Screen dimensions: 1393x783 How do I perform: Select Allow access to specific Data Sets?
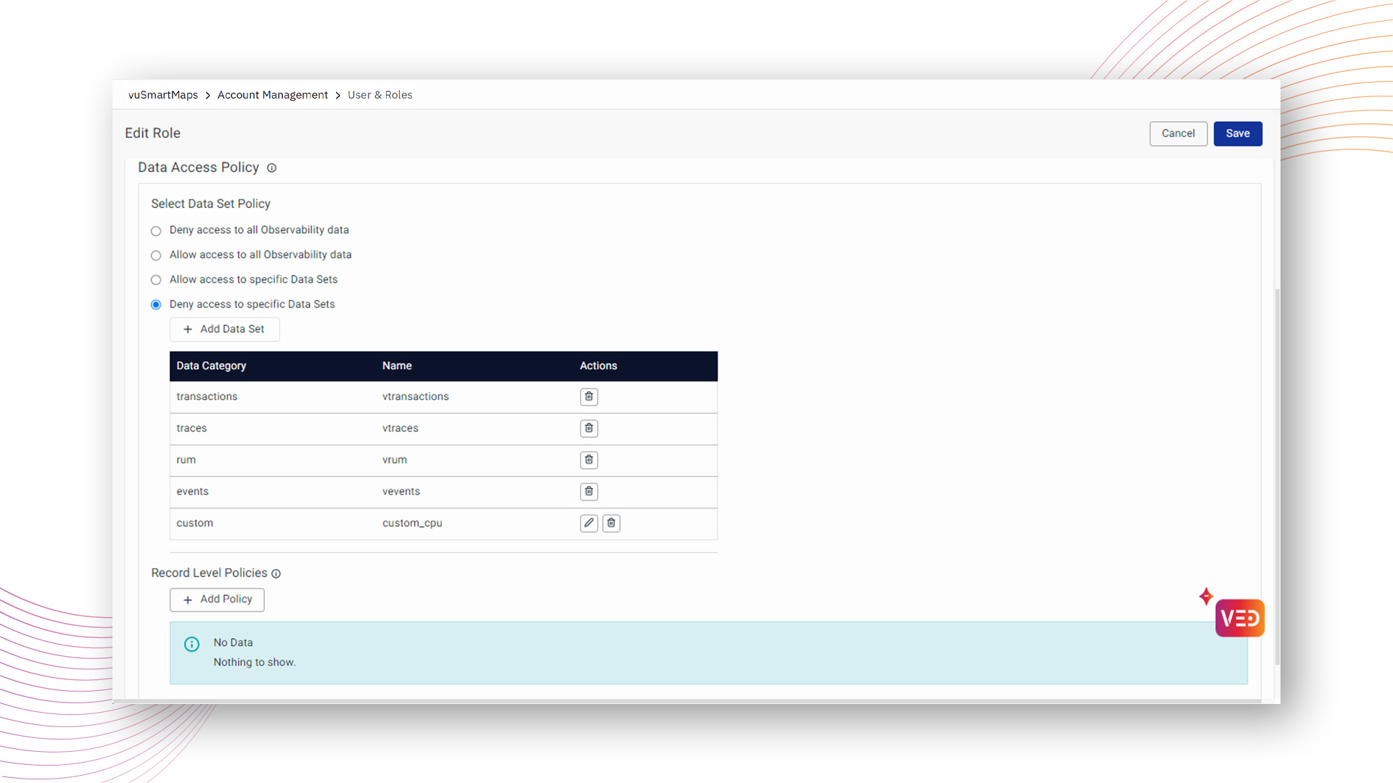point(156,280)
